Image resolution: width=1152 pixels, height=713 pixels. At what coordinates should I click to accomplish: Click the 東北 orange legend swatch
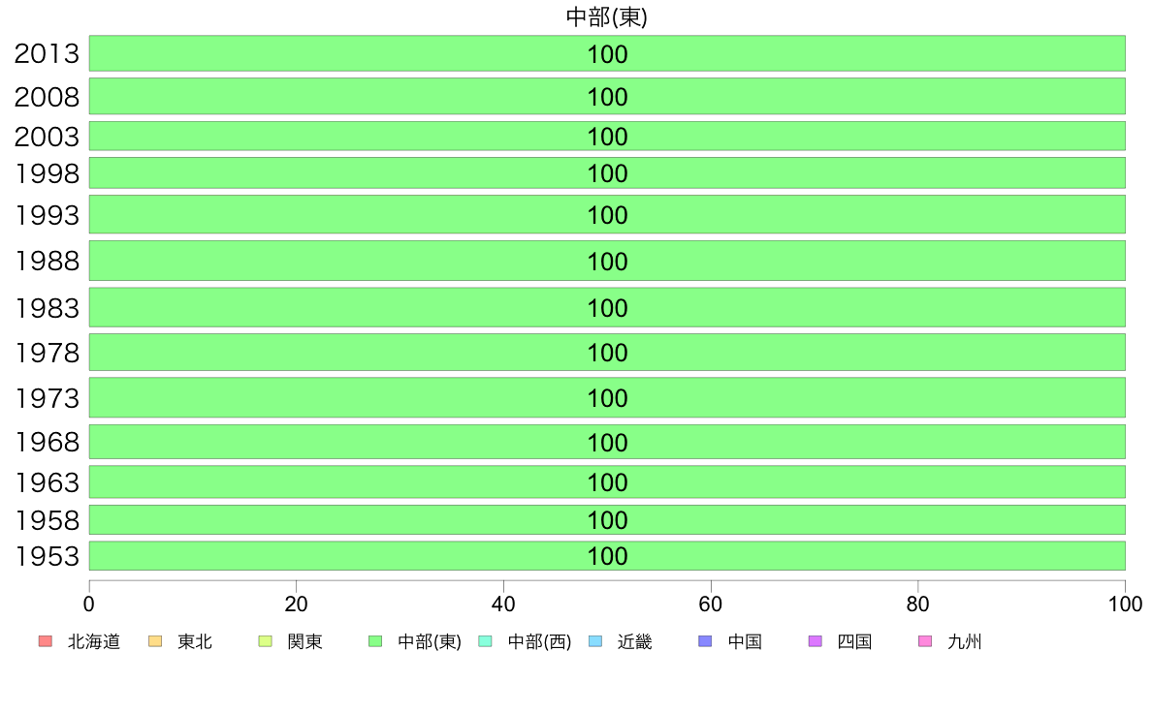155,641
